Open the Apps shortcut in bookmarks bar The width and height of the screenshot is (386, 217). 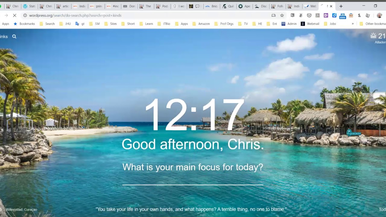pos(5,24)
